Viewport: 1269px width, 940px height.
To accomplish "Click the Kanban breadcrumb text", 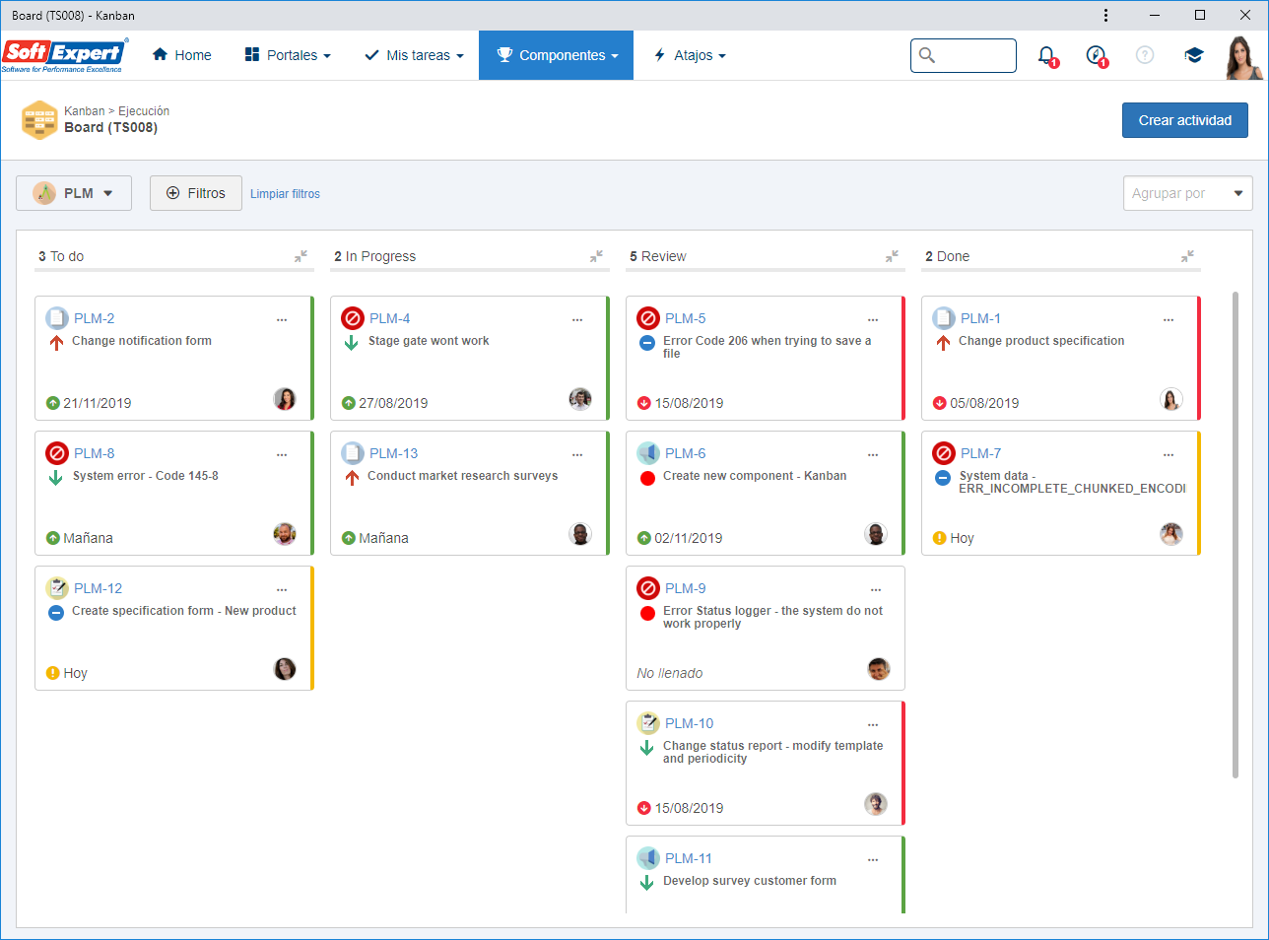I will 85,111.
